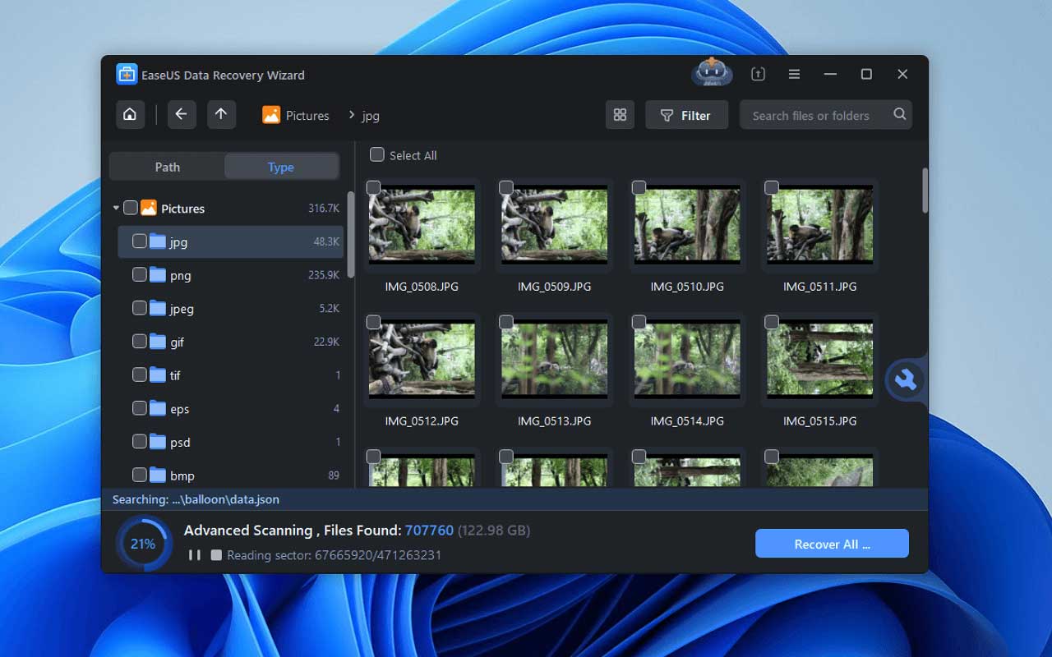Pause the advanced scanning
This screenshot has height=657, width=1052.
[195, 555]
